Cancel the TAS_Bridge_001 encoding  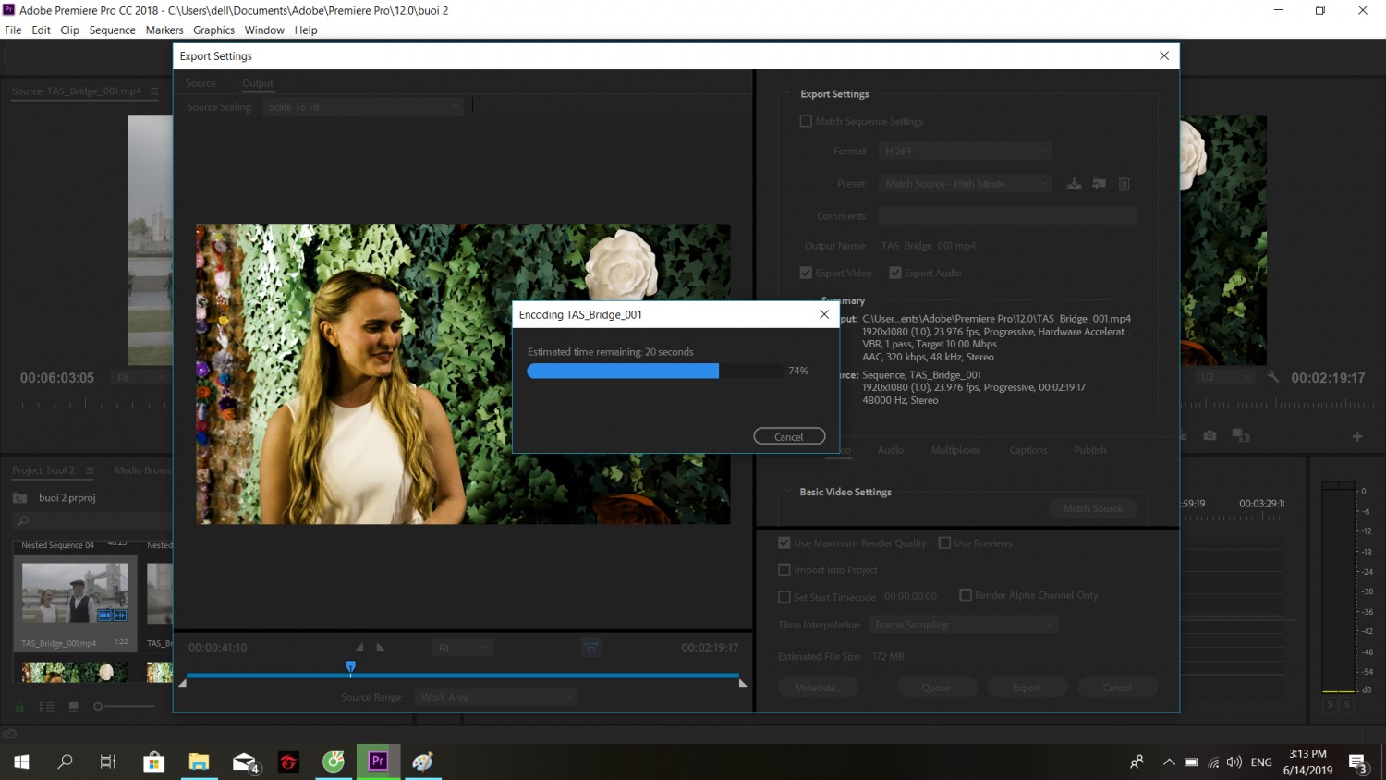click(x=789, y=436)
